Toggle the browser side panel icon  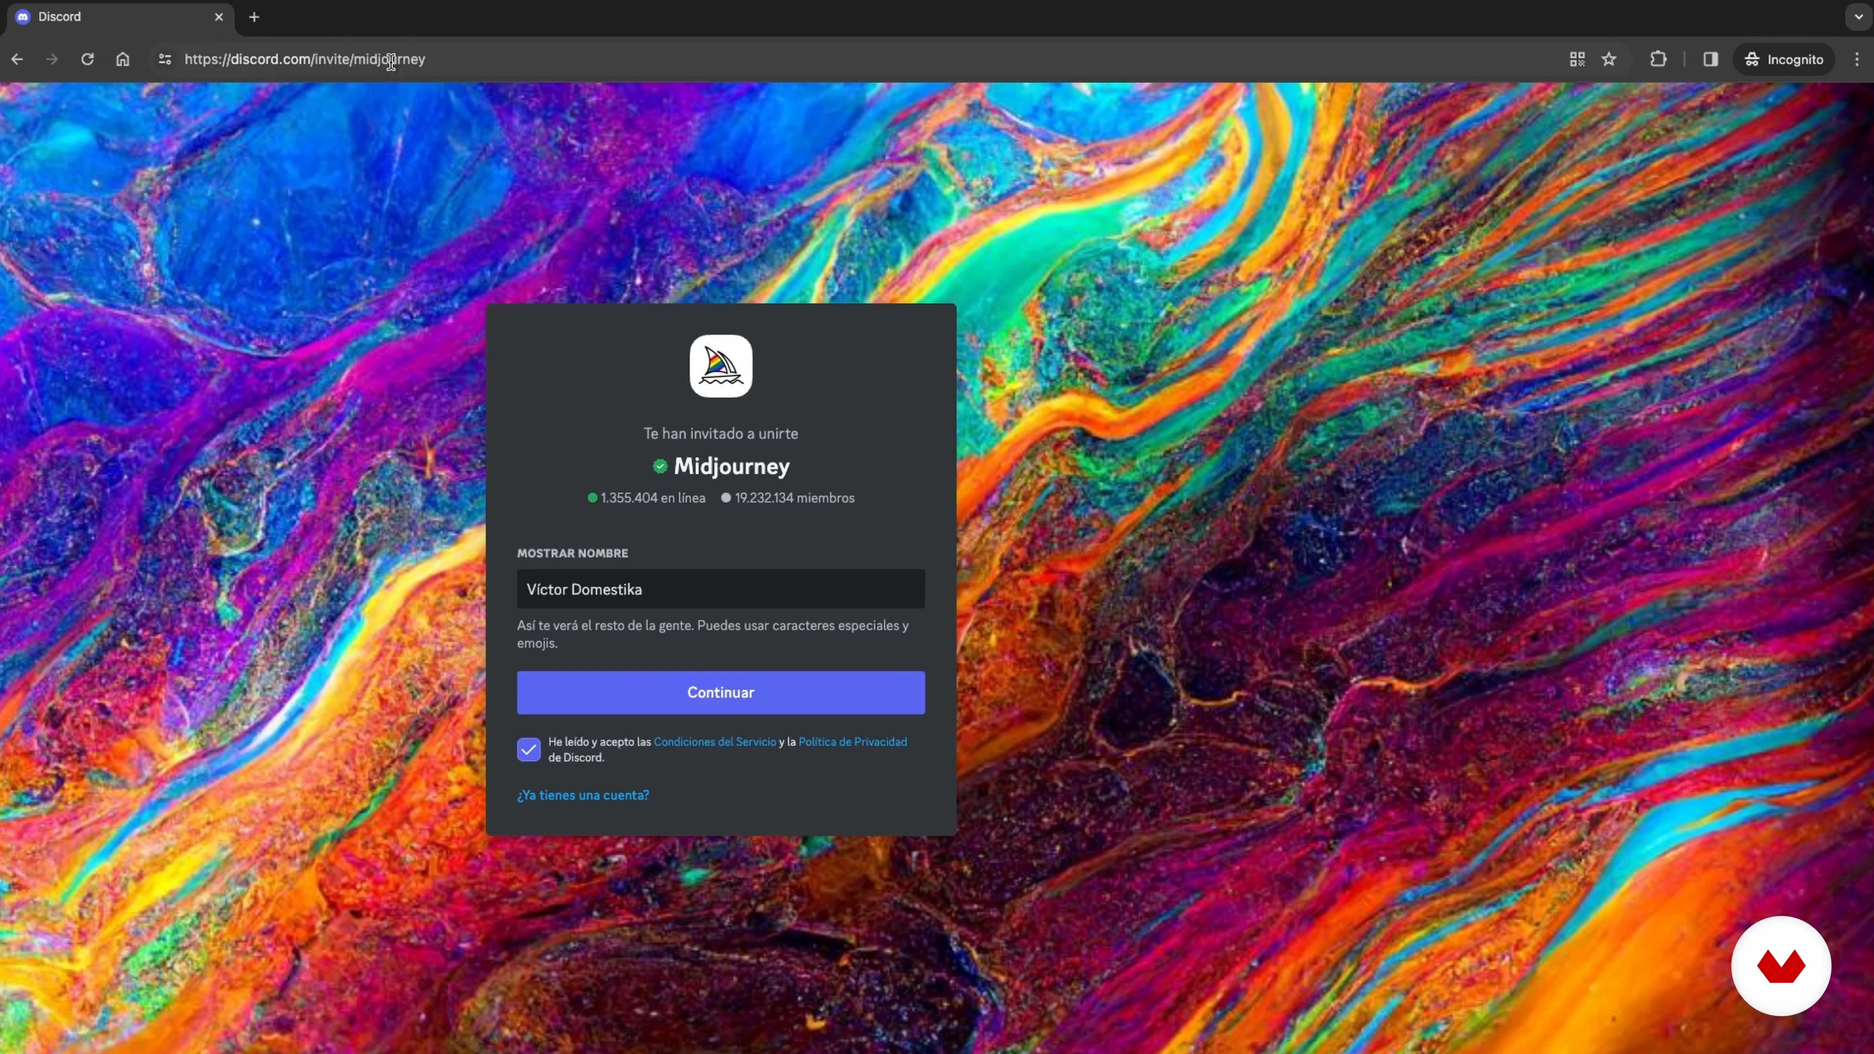(1711, 60)
